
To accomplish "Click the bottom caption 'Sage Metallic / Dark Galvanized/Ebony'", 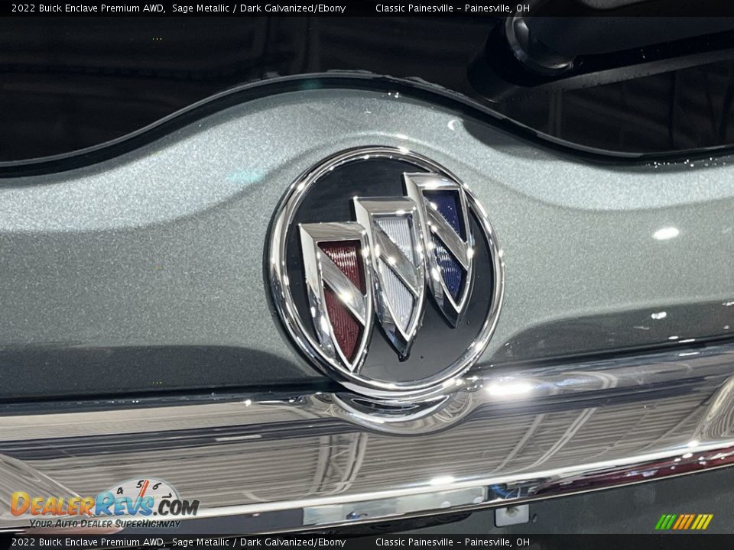I will coord(259,542).
